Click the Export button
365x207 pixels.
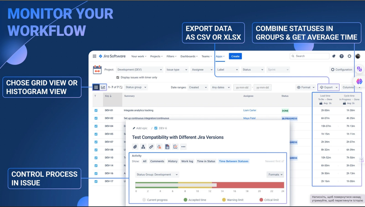click(328, 87)
